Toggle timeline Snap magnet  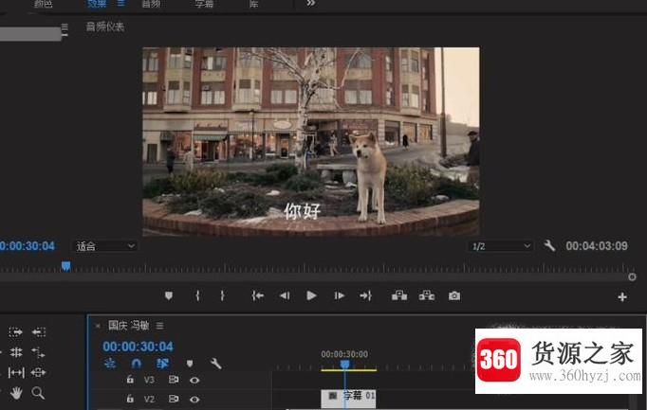click(x=137, y=363)
